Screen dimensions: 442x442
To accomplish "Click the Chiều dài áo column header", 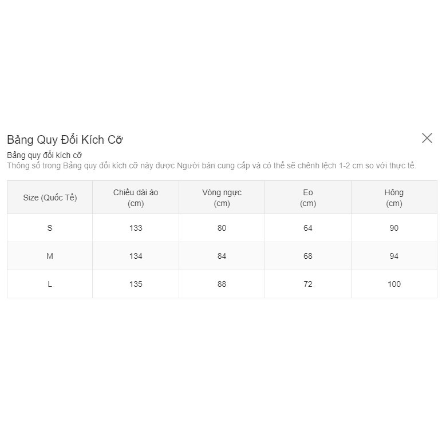I will coord(136,198).
